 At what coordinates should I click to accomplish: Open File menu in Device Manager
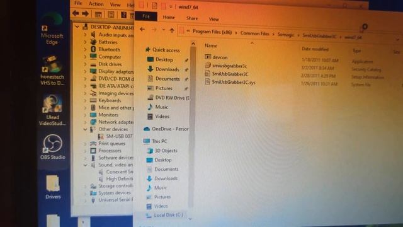point(78,3)
